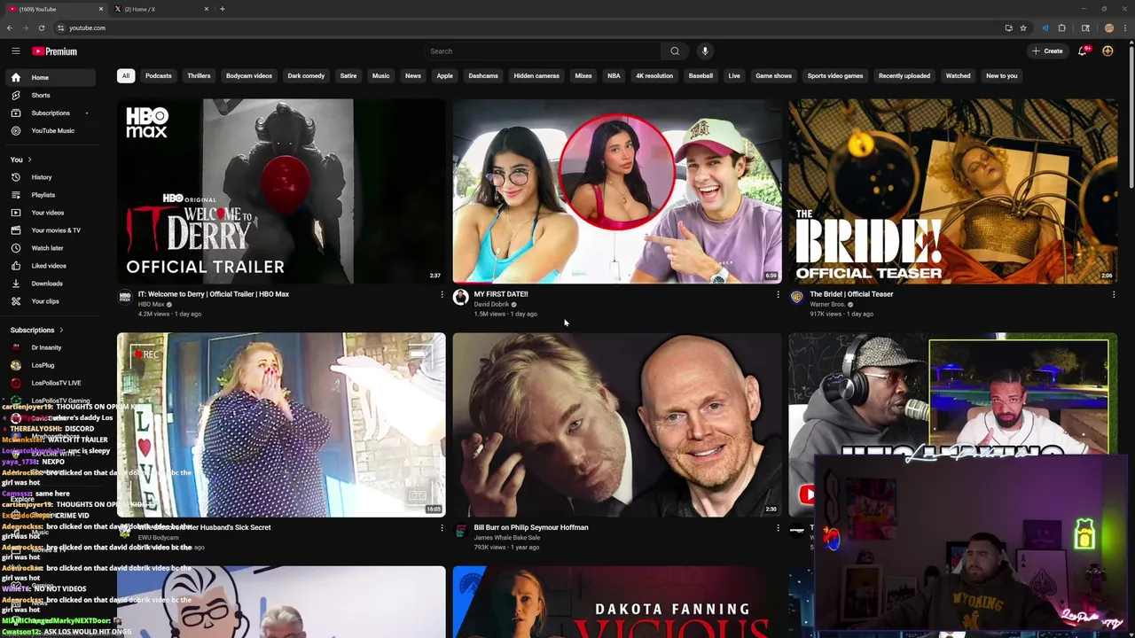Open the Warner Bros. channel avatar
The height and width of the screenshot is (638, 1135).
796,298
